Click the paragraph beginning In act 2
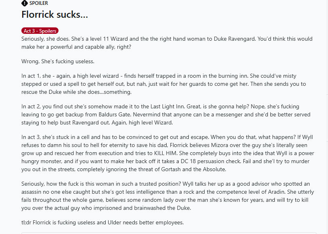This screenshot has width=328, height=234. [166, 114]
